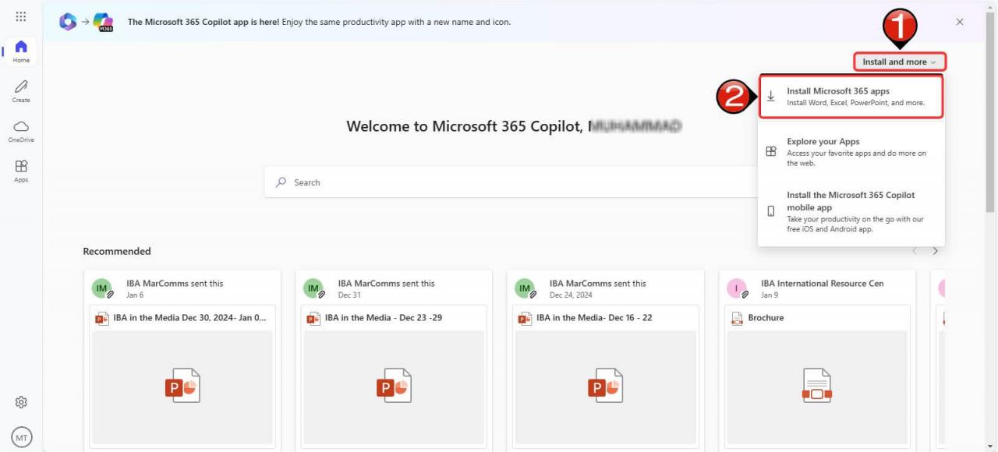
Task: Click into the Search box
Action: (511, 182)
